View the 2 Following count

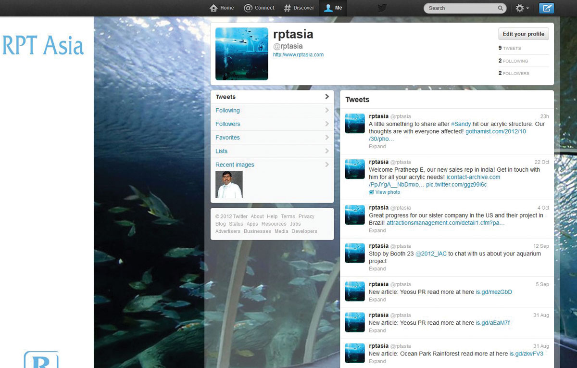[513, 61]
